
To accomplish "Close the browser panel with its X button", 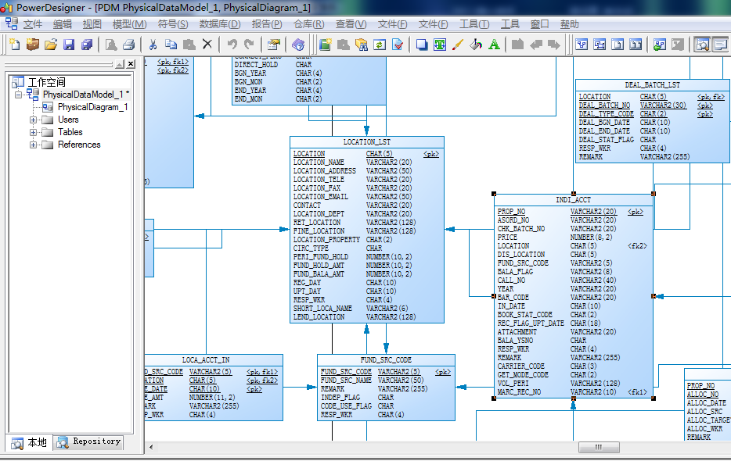I will point(131,64).
